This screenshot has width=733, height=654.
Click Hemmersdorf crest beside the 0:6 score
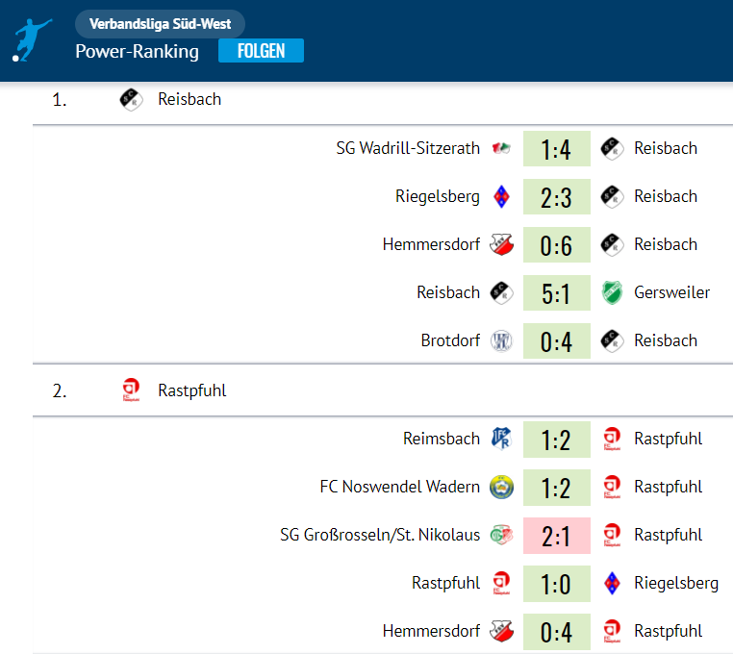(x=501, y=244)
